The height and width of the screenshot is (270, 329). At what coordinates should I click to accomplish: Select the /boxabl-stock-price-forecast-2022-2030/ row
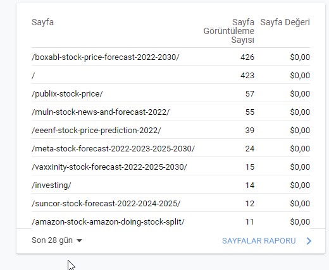coord(171,57)
